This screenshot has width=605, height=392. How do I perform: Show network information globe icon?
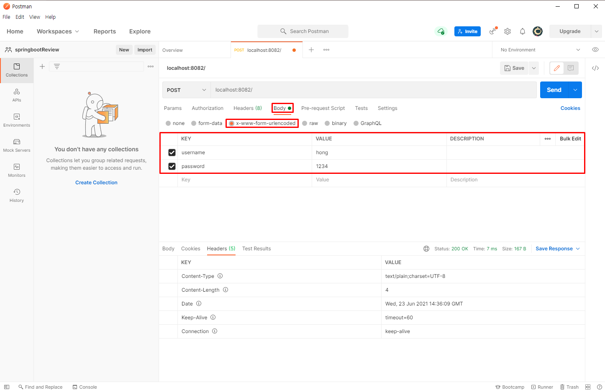point(426,249)
